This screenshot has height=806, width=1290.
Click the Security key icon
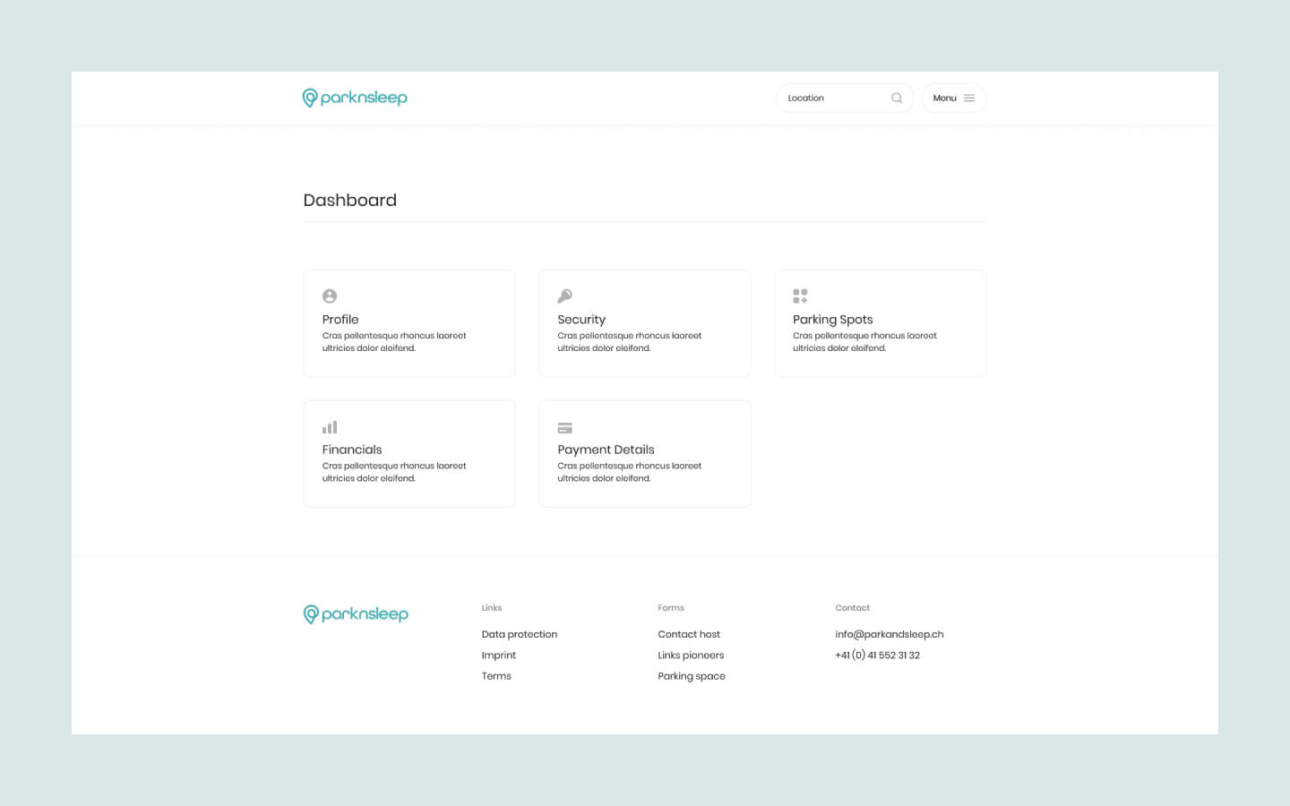(564, 296)
